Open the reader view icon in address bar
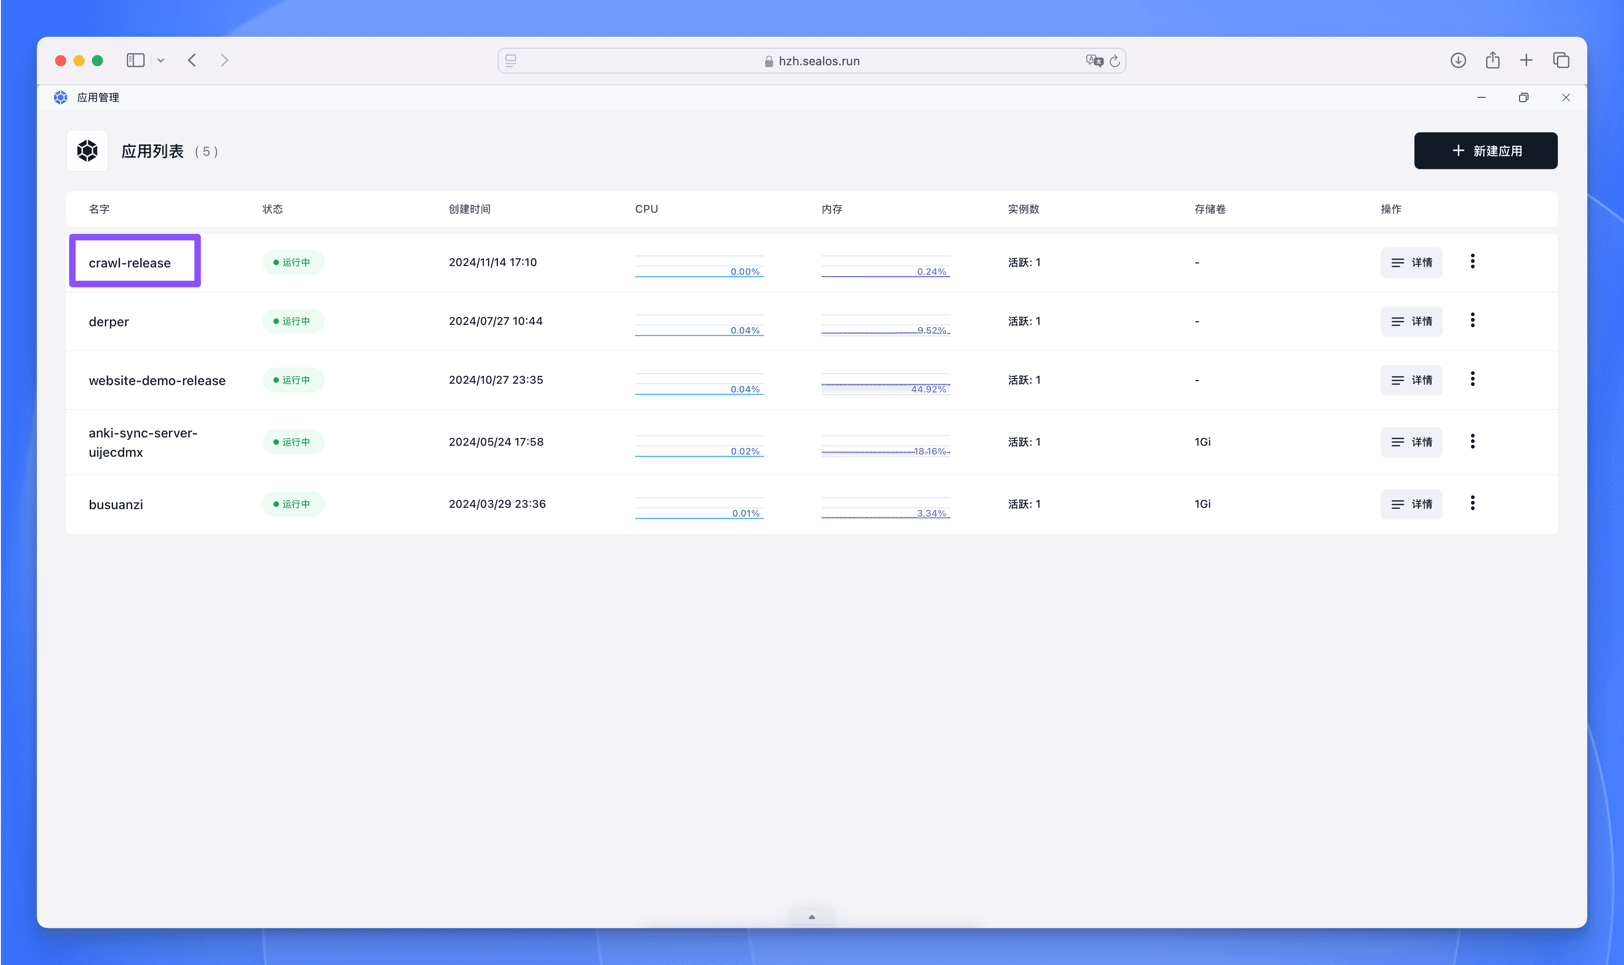The height and width of the screenshot is (965, 1624). tap(511, 61)
